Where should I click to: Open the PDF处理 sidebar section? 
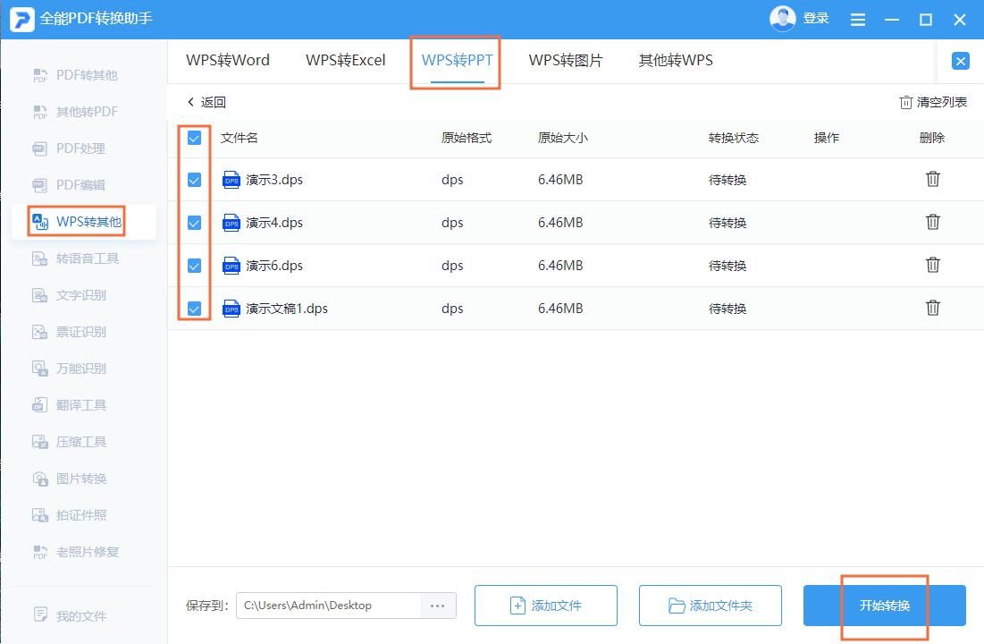coord(69,148)
